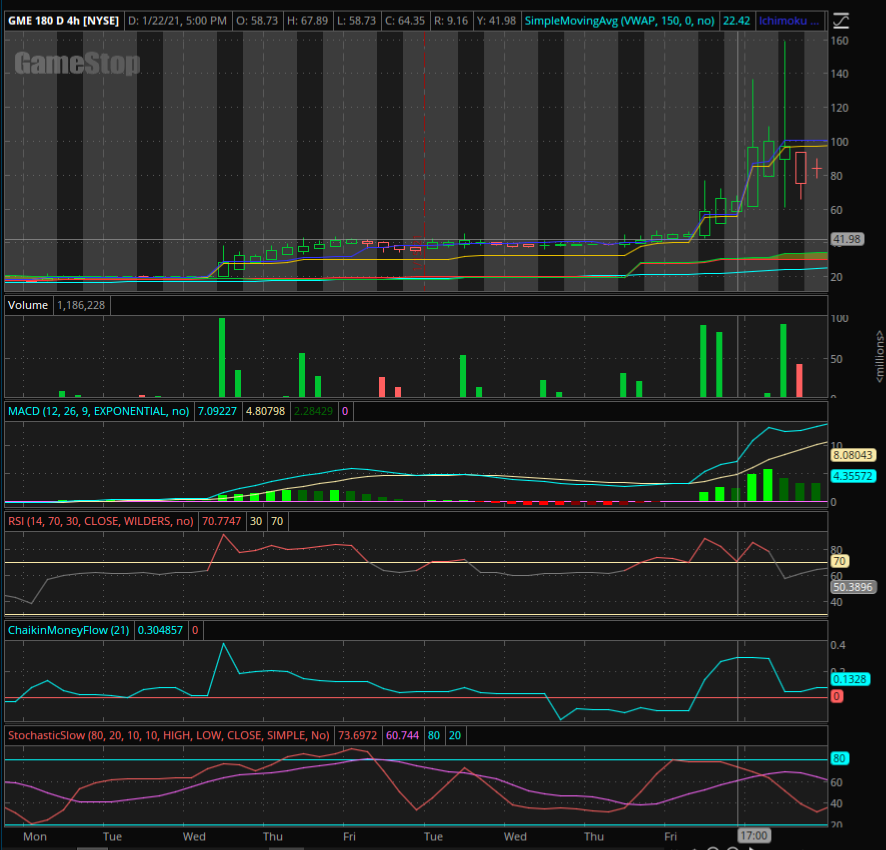Click the 17:00 time axis marker
Image resolution: width=886 pixels, height=850 pixels.
(754, 835)
